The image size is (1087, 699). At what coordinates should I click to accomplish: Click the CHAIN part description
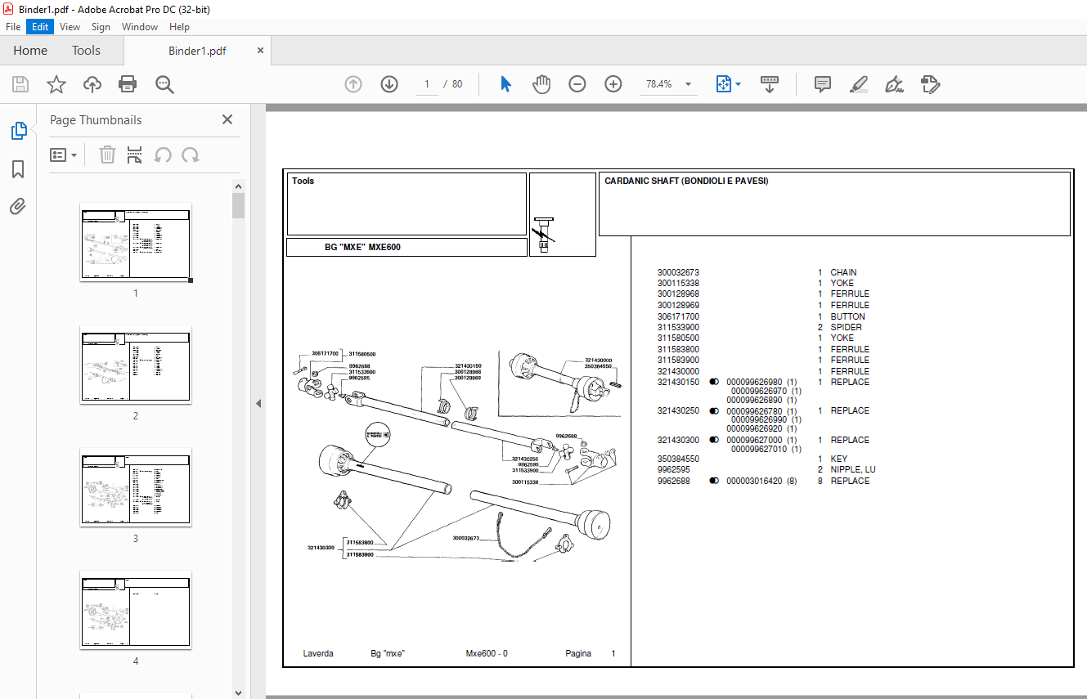pos(843,272)
